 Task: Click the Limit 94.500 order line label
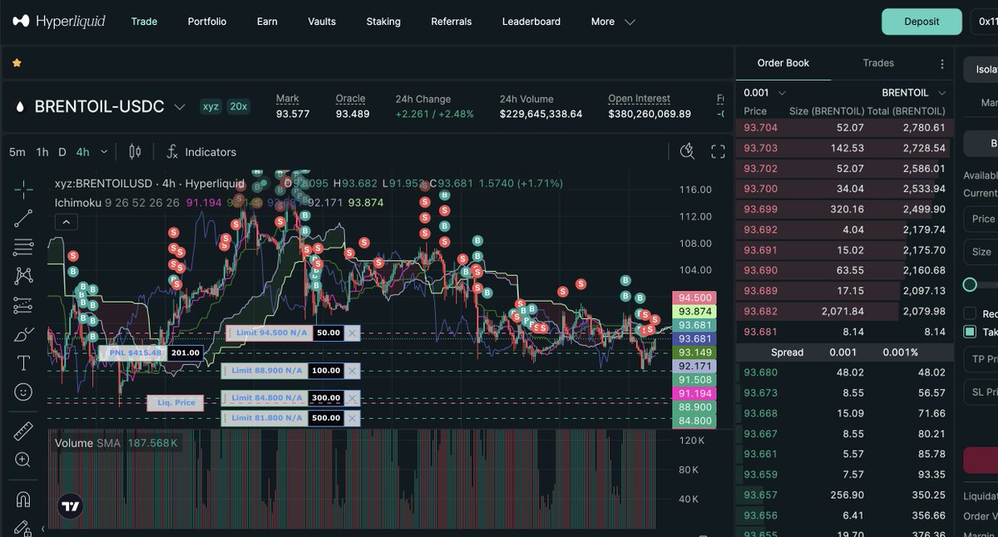coord(270,333)
